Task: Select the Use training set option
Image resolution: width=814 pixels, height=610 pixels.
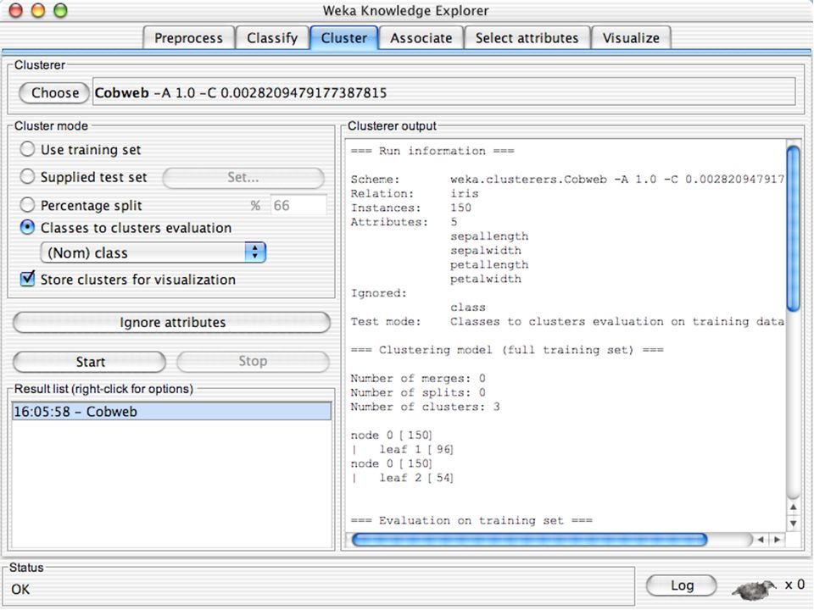Action: coord(27,149)
